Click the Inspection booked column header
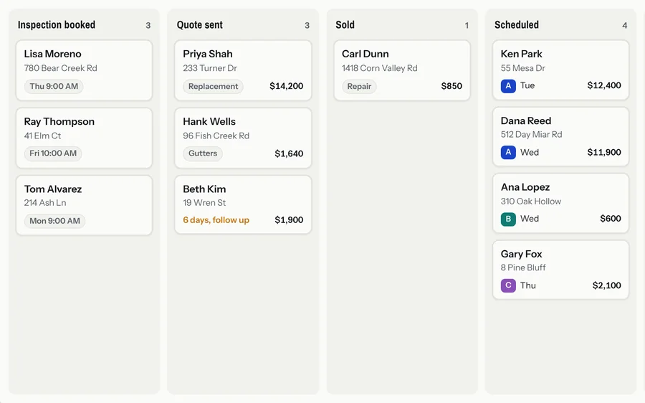 click(x=57, y=24)
